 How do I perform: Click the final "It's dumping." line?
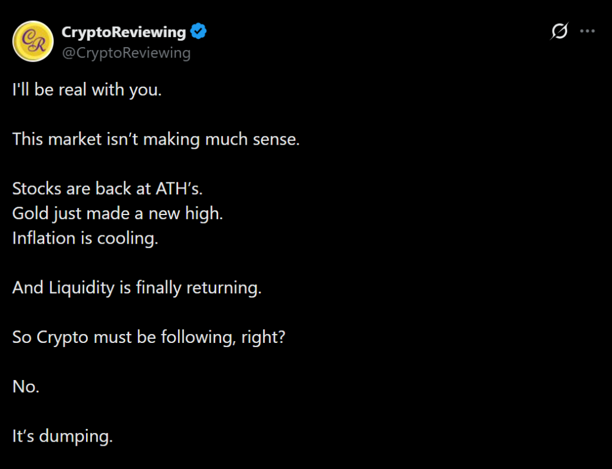click(x=63, y=436)
